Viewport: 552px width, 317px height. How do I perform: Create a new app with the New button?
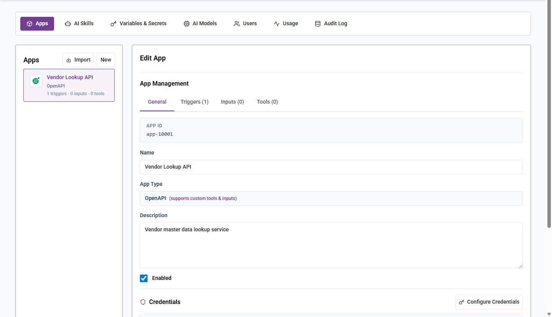tap(106, 60)
